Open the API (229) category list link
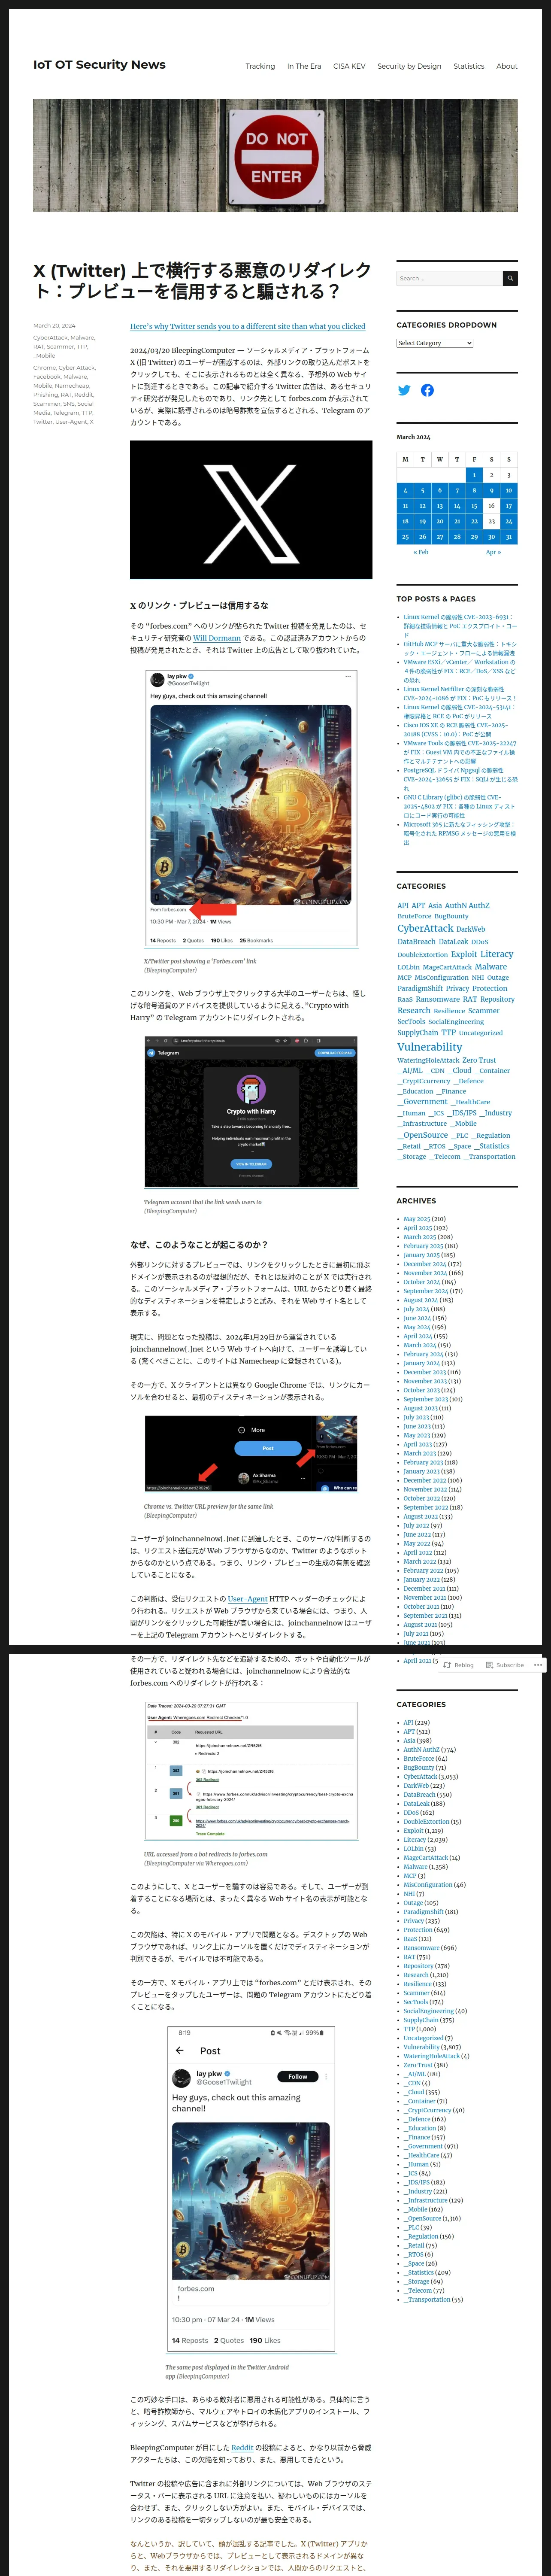551x2576 pixels. pyautogui.click(x=409, y=1723)
